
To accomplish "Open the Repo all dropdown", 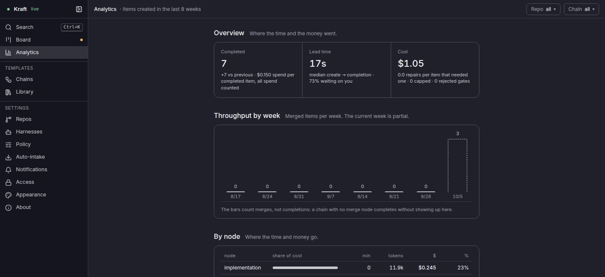I will tap(543, 9).
